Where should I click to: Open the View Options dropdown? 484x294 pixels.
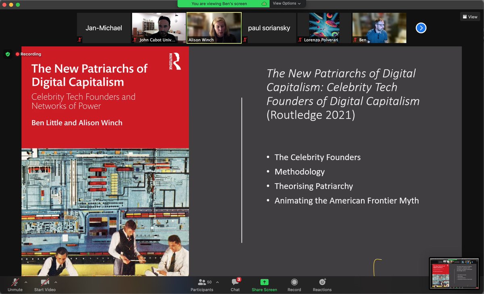(x=287, y=3)
